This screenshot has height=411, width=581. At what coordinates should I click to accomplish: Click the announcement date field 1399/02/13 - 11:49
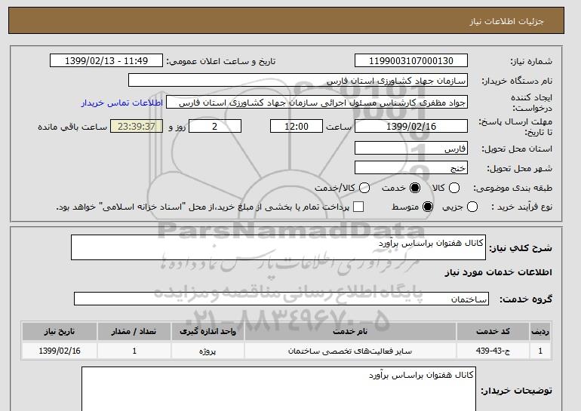click(x=106, y=61)
